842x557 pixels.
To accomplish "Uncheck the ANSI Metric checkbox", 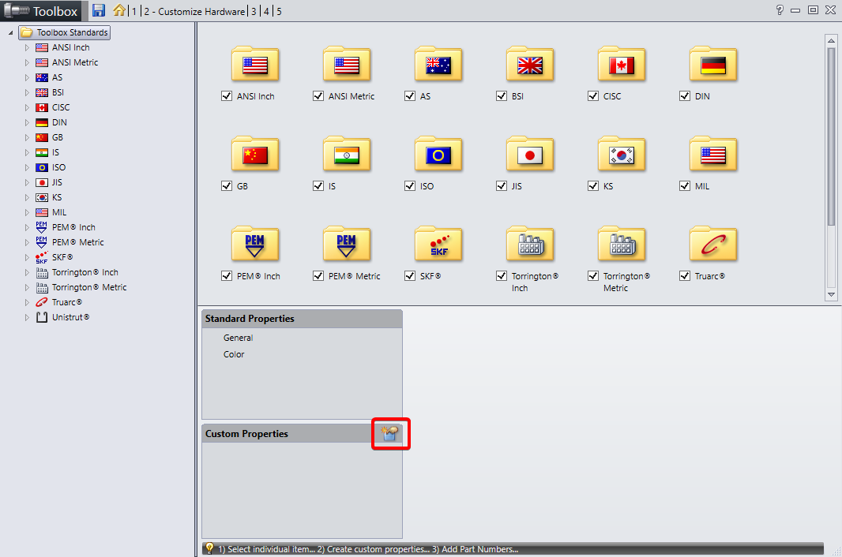I will click(x=318, y=95).
